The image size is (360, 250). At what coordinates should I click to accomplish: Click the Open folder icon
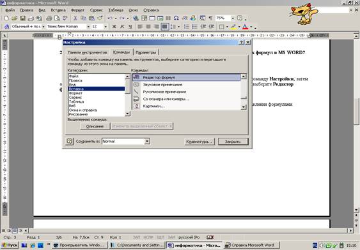[15, 18]
